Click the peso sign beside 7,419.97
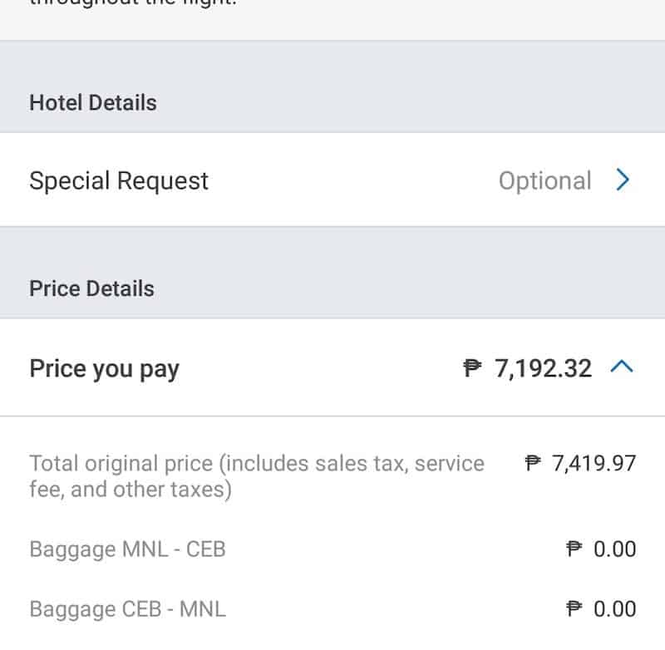Screen dimensions: 665x650 [x=534, y=463]
